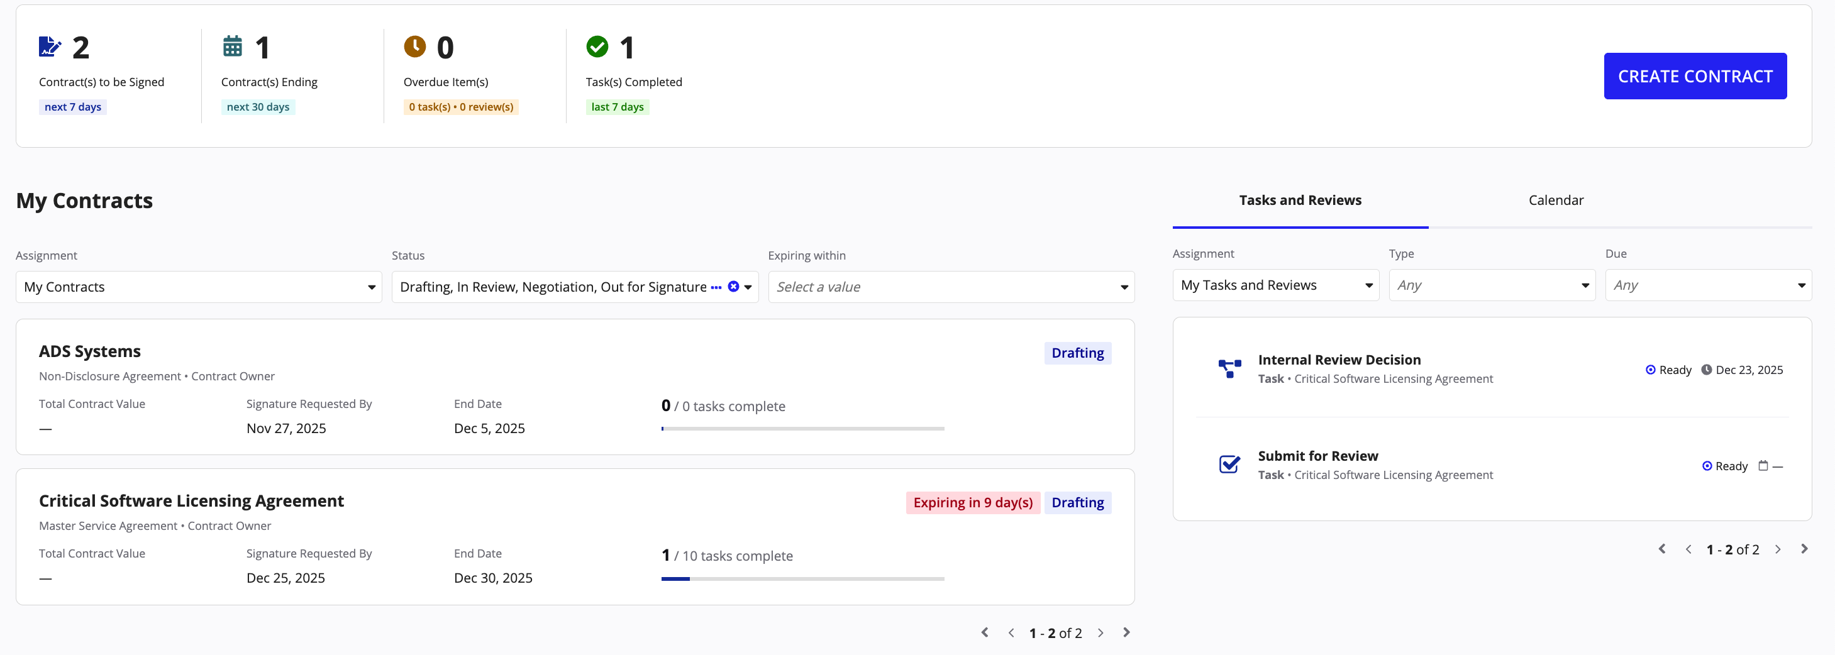Click the orange clock Overdue Items icon
The height and width of the screenshot is (655, 1835).
coord(414,47)
